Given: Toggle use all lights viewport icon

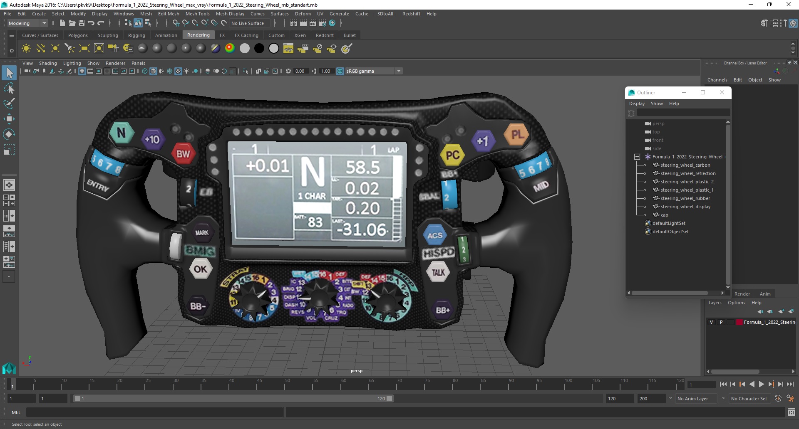Looking at the screenshot, I should (186, 71).
